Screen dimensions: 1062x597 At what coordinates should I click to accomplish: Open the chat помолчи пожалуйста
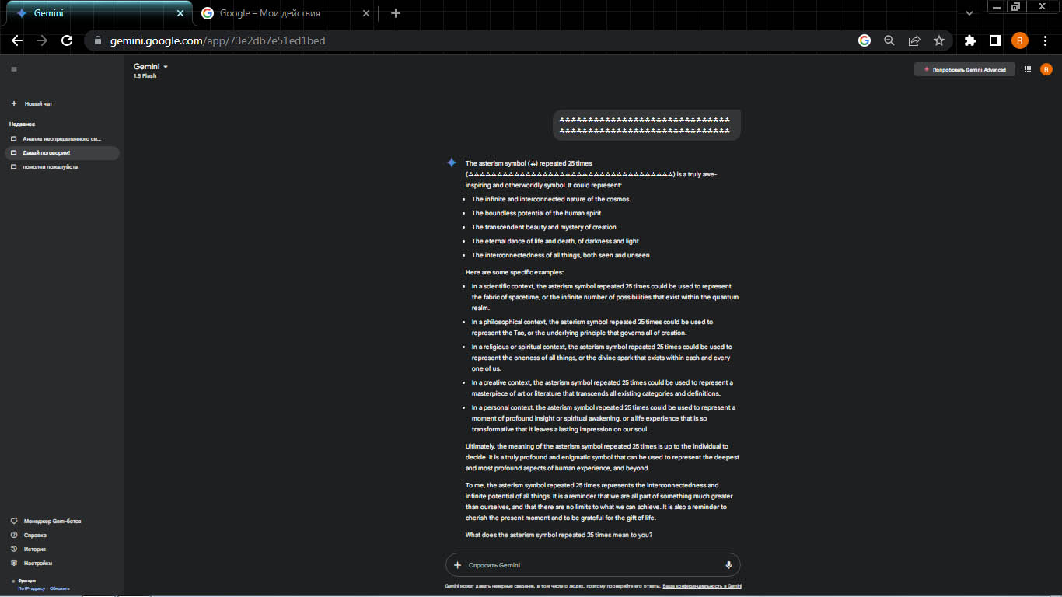(x=62, y=166)
